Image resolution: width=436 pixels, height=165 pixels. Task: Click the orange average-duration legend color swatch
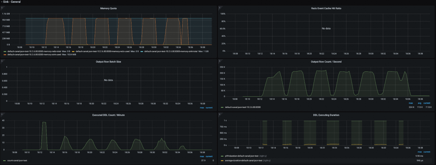pos(222,160)
